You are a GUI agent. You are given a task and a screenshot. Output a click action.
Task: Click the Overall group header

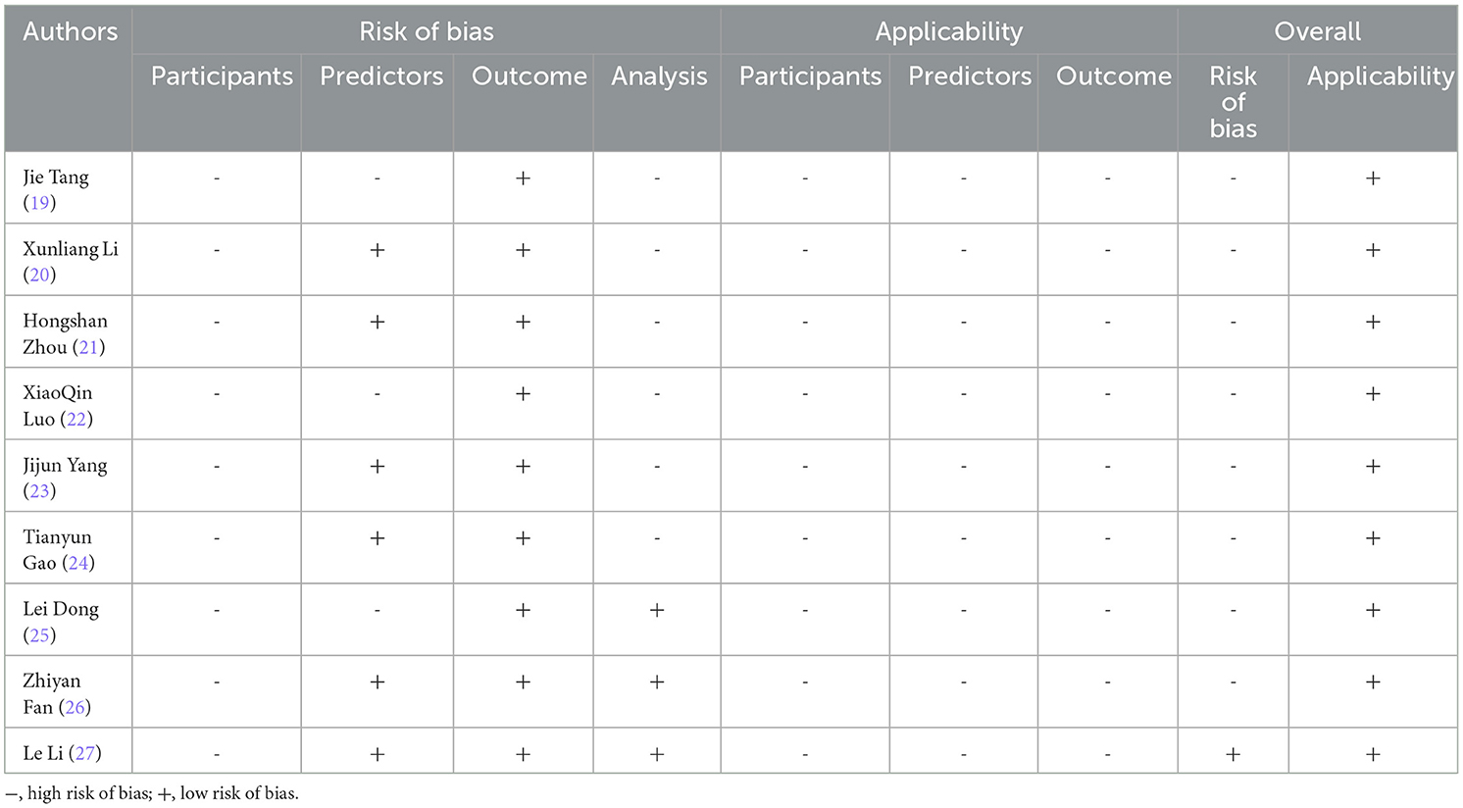(x=1317, y=32)
